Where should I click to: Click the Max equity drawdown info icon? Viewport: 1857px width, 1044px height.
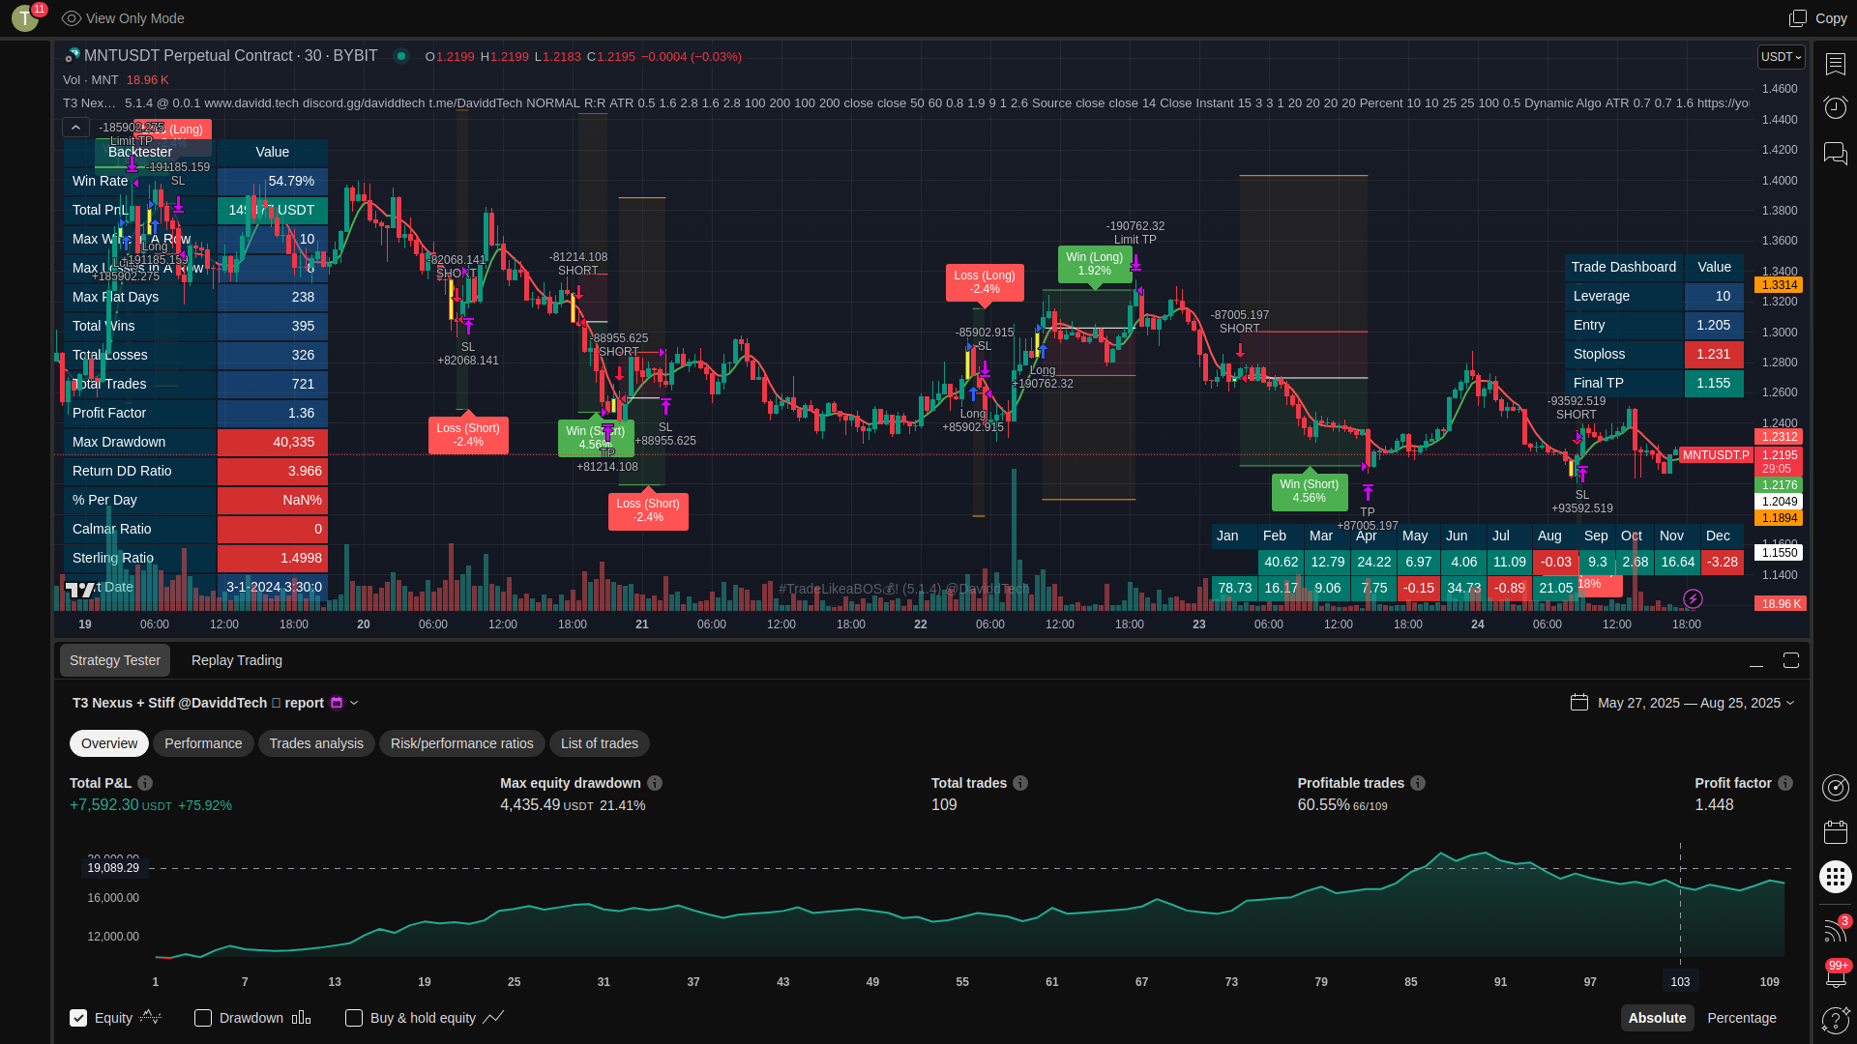[x=655, y=783]
